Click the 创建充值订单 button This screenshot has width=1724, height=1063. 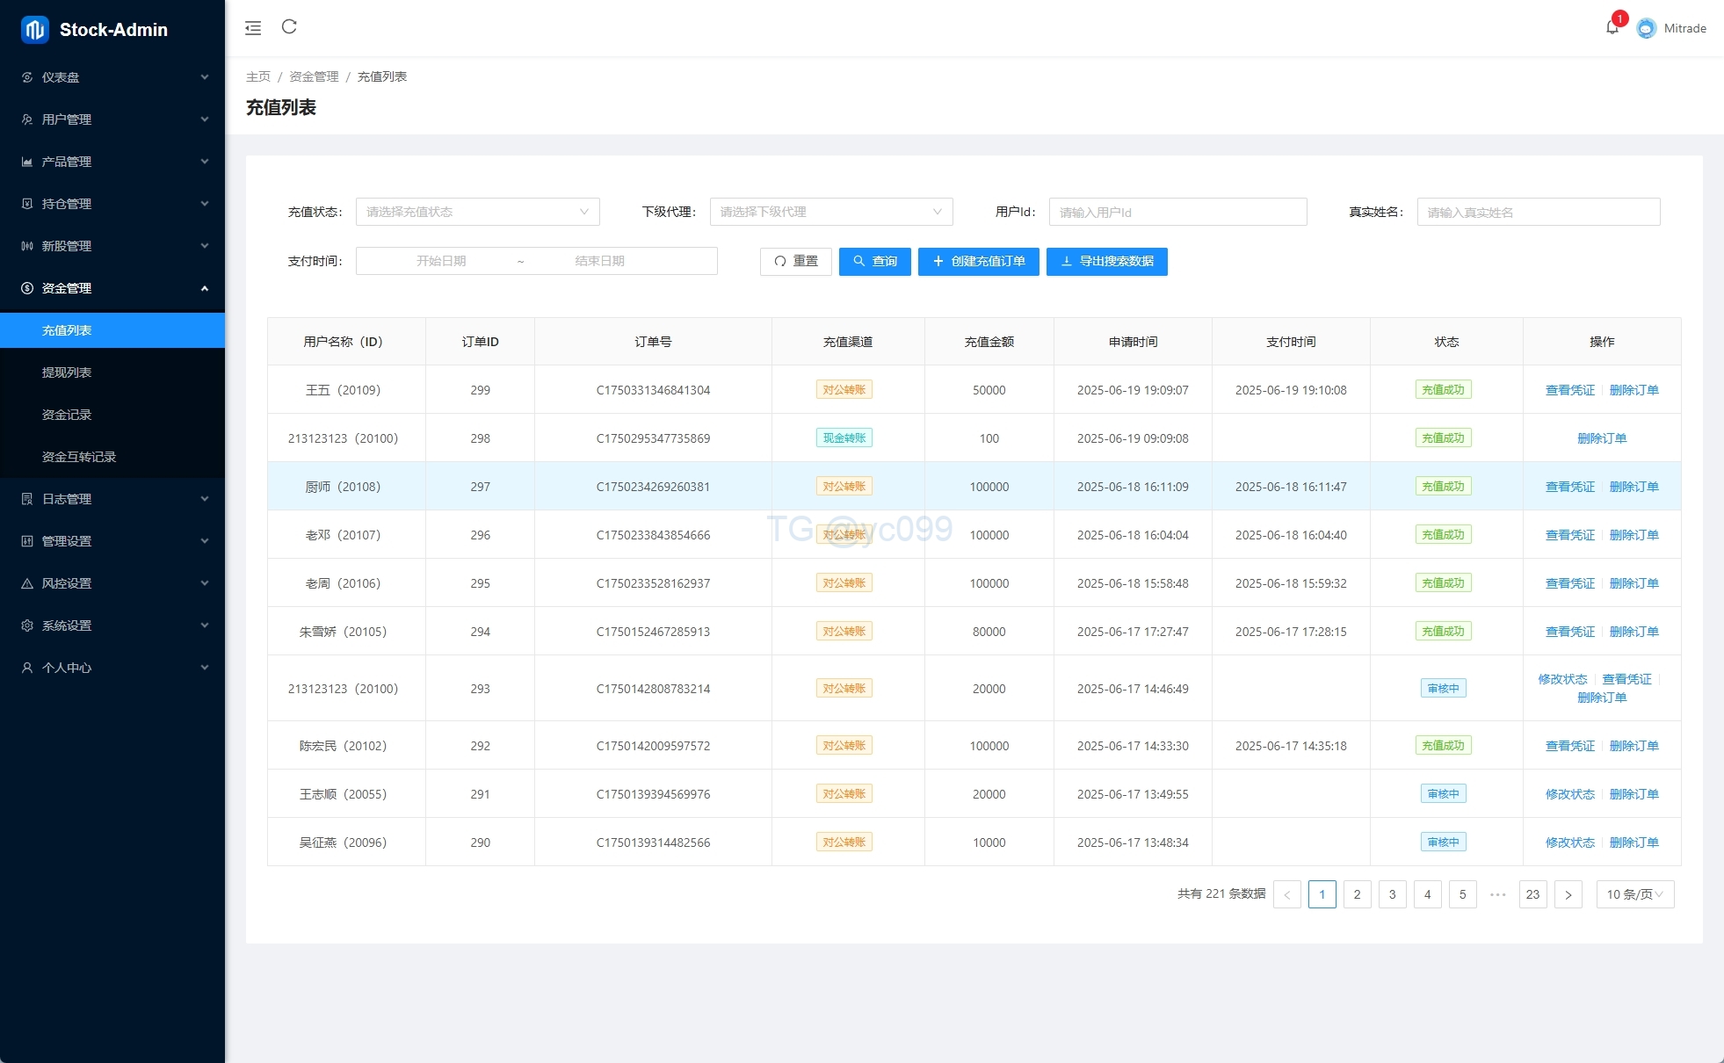(x=978, y=261)
